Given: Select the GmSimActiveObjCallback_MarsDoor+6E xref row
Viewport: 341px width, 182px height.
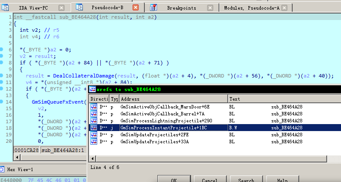Looking at the screenshot, I should (x=215, y=107).
